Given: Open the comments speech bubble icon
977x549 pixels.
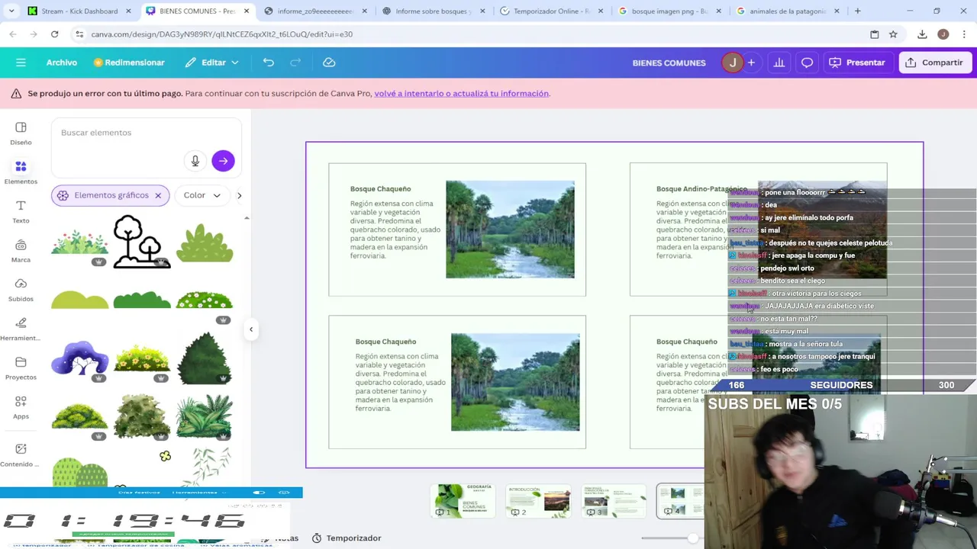Looking at the screenshot, I should 807,63.
